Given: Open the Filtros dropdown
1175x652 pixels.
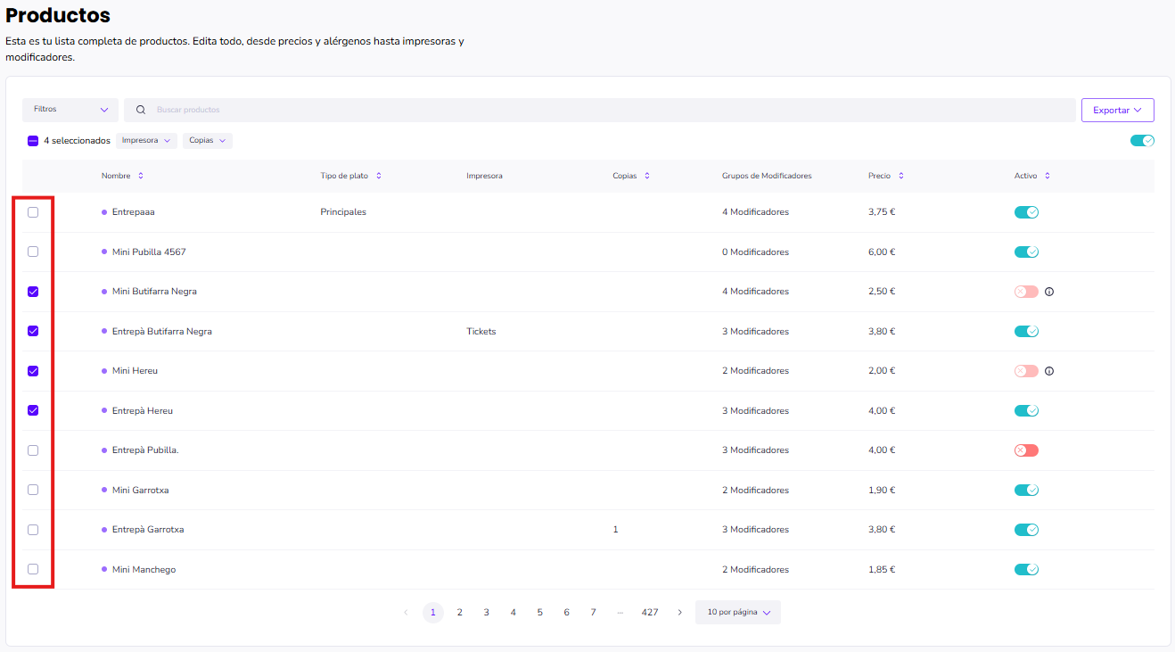Looking at the screenshot, I should tap(70, 110).
